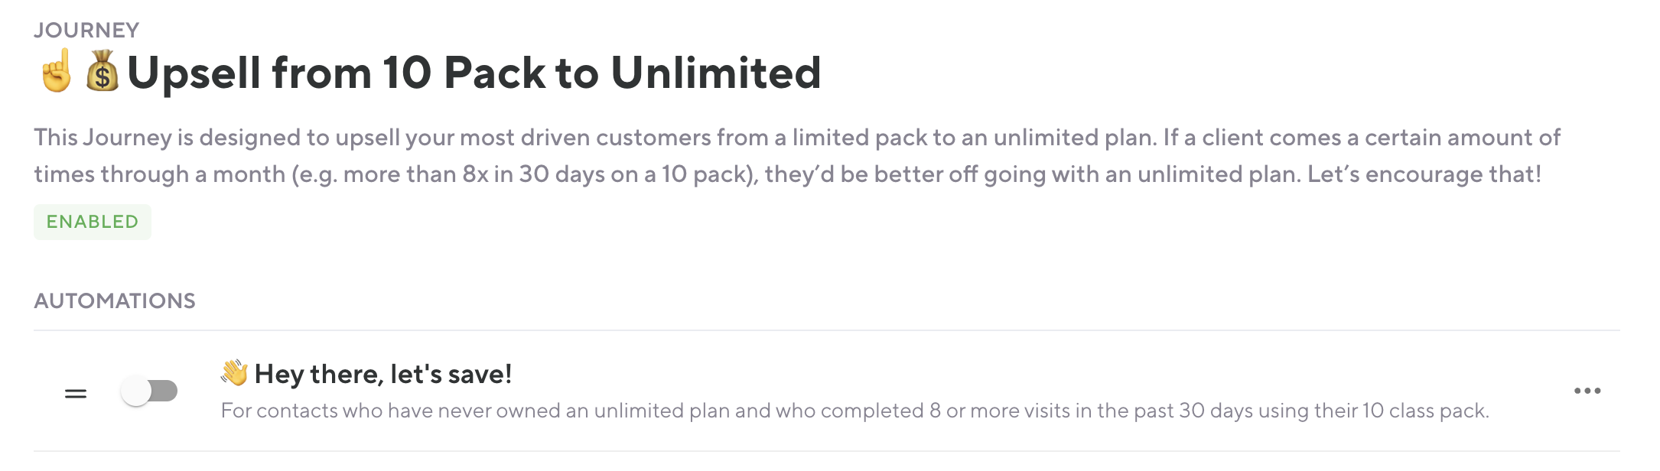1660x471 pixels.
Task: Click the word "Unlimited" in the journey title
Action: coord(715,73)
